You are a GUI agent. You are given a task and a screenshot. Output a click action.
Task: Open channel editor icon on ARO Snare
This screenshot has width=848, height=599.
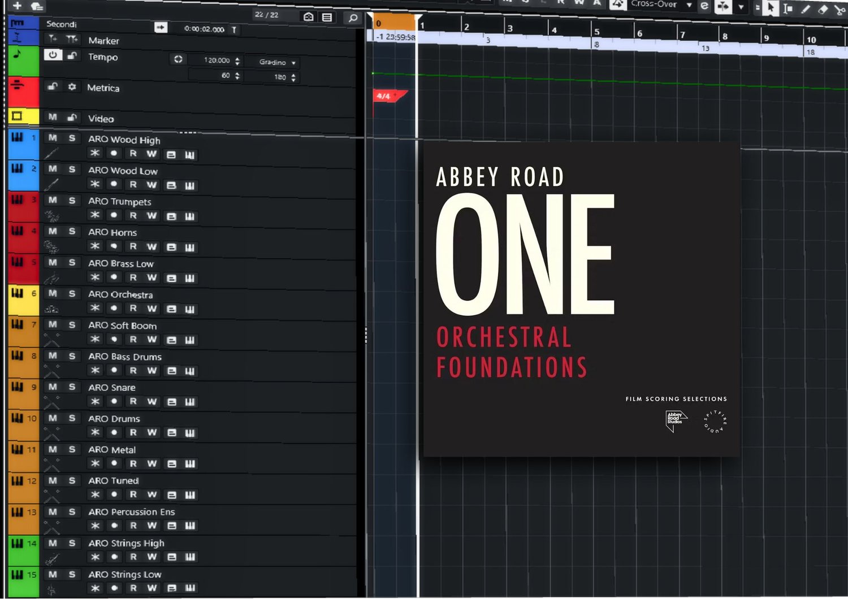[171, 402]
